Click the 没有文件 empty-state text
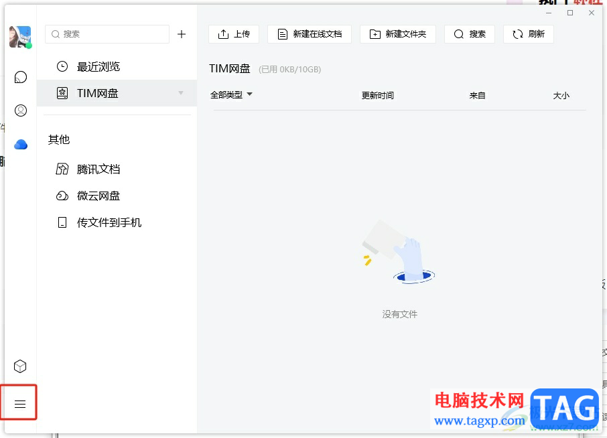 tap(400, 314)
